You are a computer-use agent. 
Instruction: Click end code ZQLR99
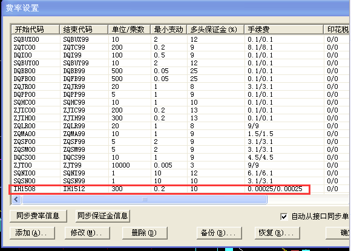74,126
